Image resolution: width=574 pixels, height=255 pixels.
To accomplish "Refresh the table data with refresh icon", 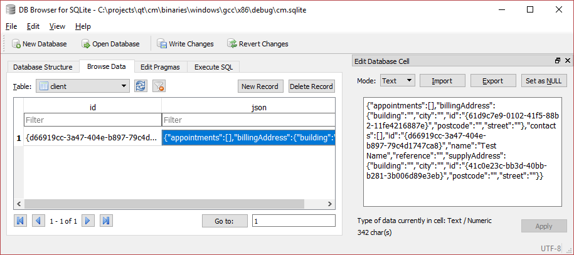I will (x=141, y=86).
